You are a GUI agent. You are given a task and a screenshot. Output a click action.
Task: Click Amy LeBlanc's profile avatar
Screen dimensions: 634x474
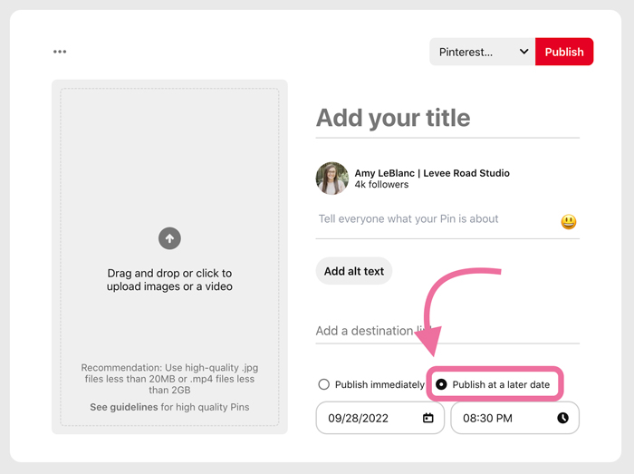331,179
